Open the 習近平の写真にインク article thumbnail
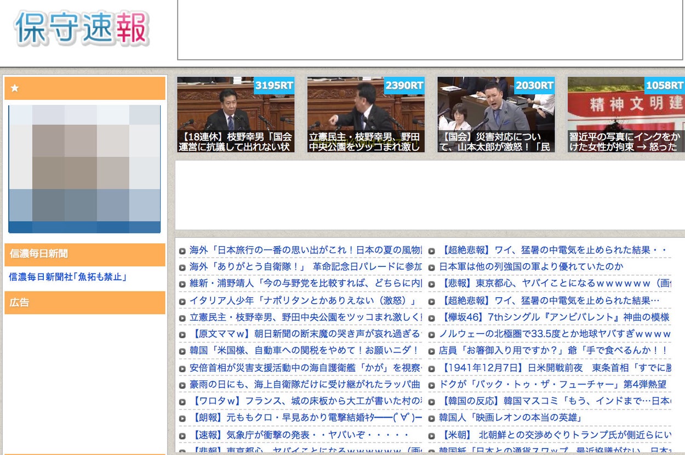 pyautogui.click(x=626, y=115)
